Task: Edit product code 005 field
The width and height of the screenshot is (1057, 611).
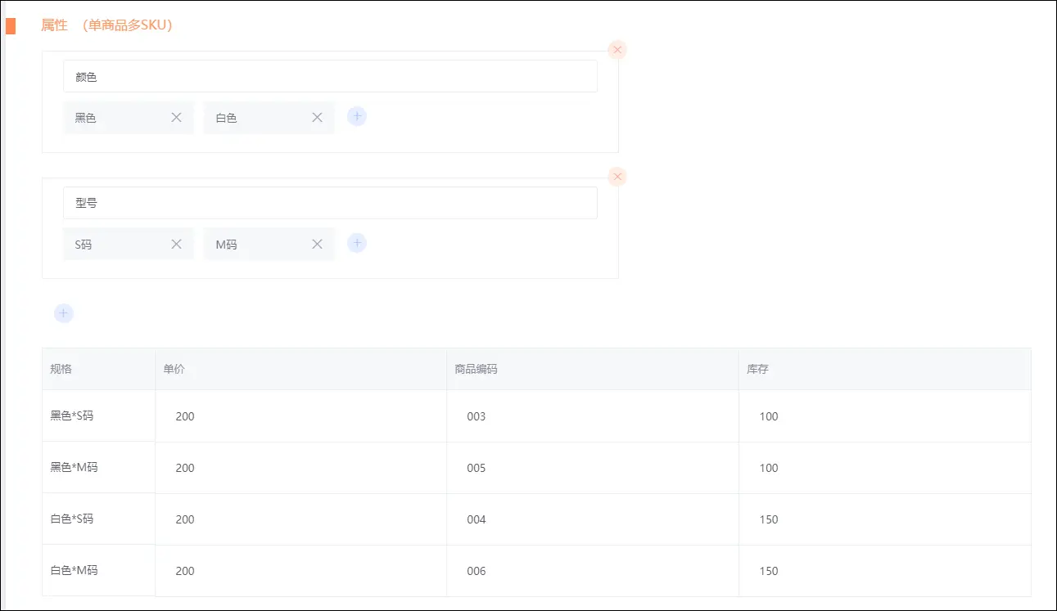Action: (592, 468)
